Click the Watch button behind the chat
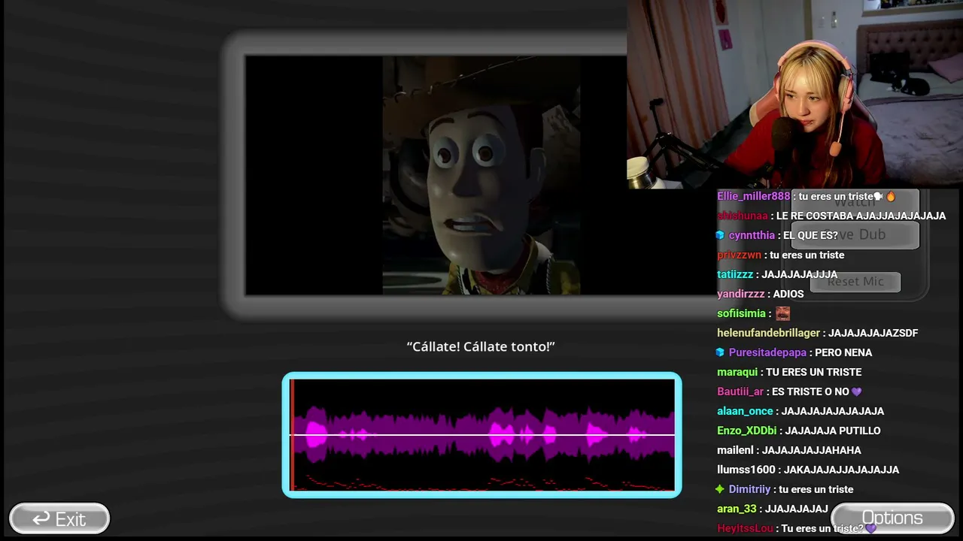This screenshot has height=541, width=963. pos(855,201)
